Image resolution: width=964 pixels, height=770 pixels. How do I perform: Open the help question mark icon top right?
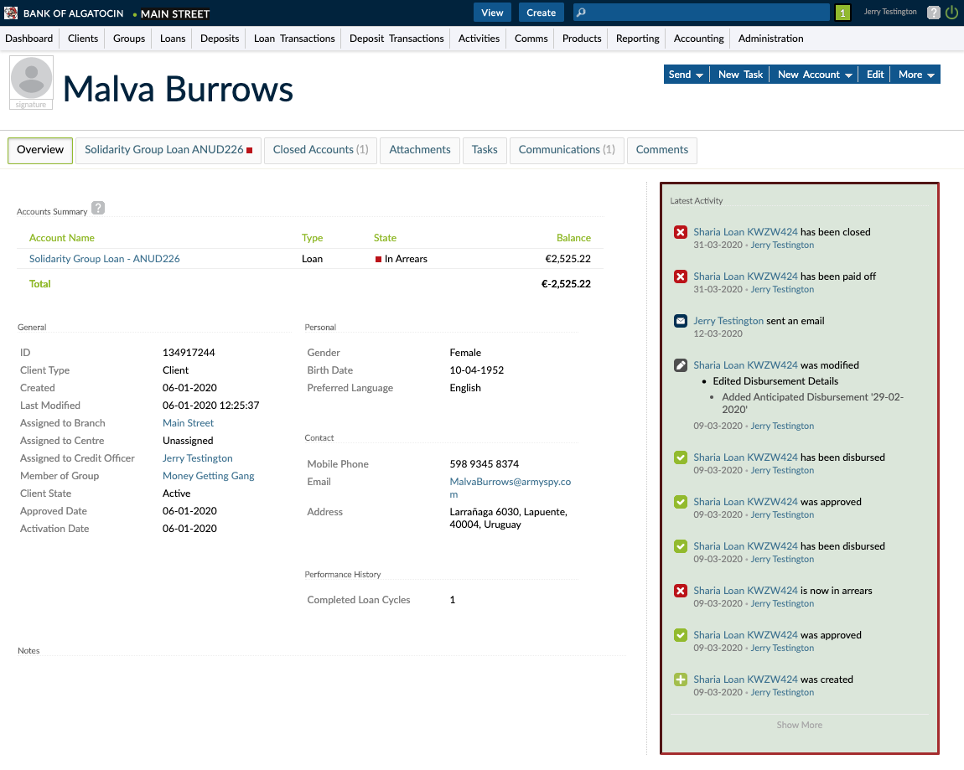click(x=934, y=12)
